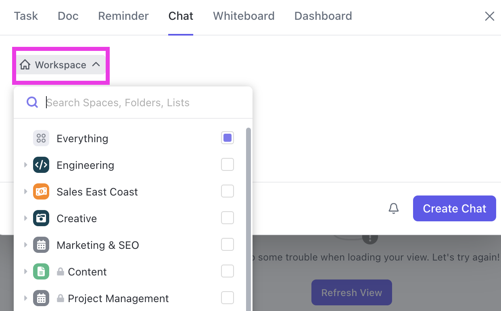
Task: Click the Everything grid icon
Action: click(x=41, y=138)
